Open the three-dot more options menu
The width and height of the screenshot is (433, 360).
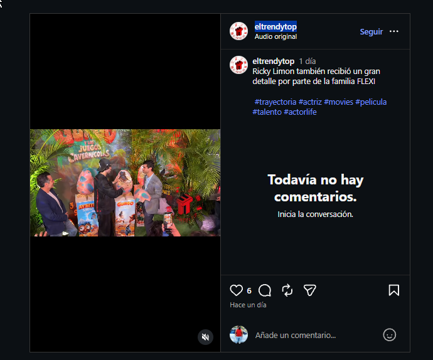click(394, 31)
